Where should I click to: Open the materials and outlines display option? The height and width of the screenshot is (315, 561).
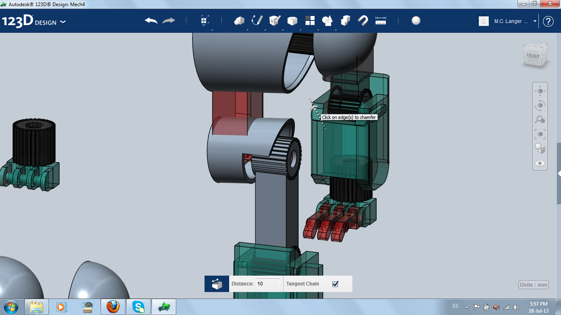tap(540, 148)
